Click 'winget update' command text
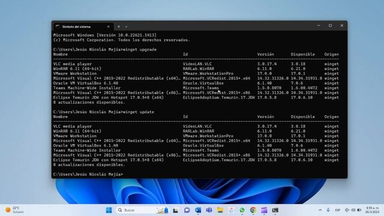Viewport: 384px width, 216px height. tap(139, 112)
